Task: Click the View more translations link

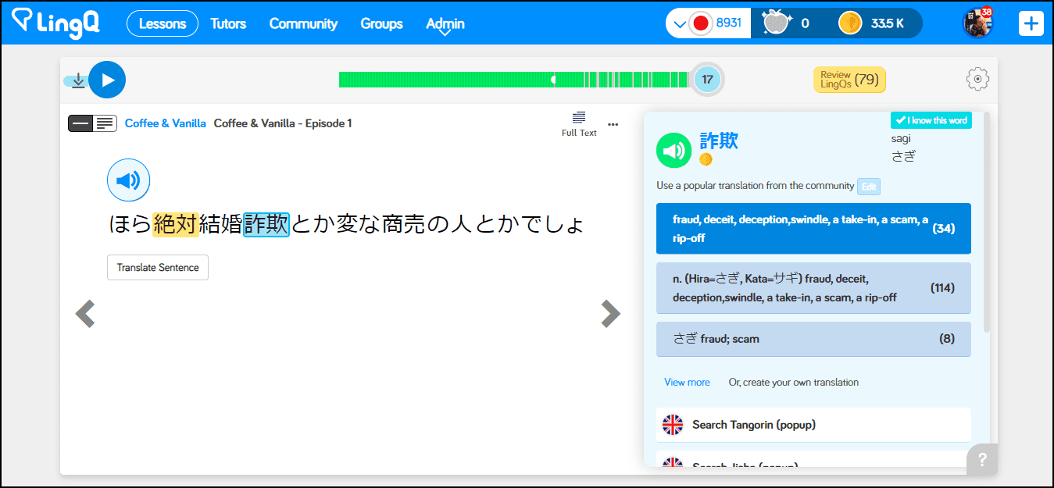Action: [687, 382]
